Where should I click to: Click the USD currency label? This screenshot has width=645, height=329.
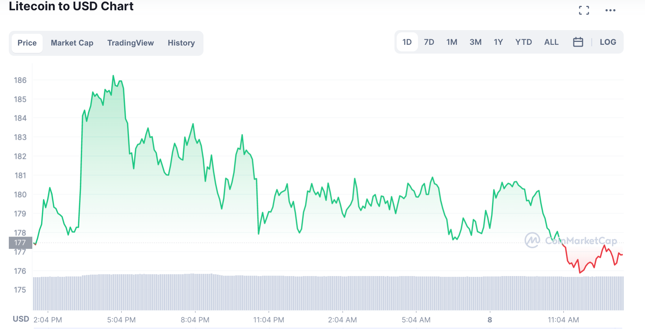21,319
